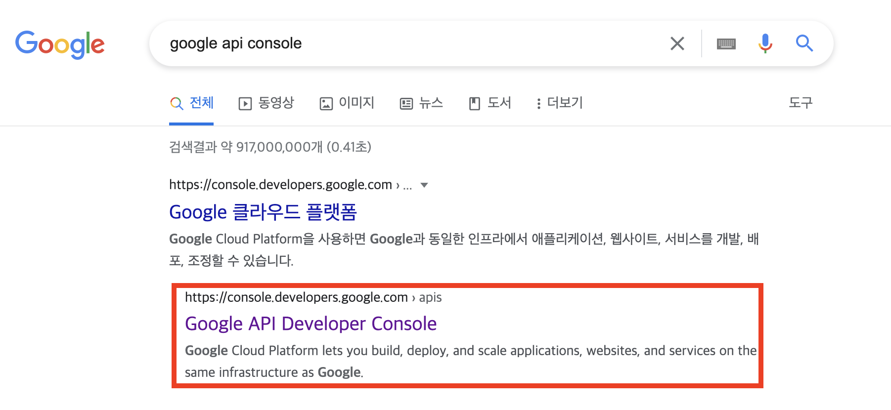Clear the search box with the X icon

tap(677, 43)
